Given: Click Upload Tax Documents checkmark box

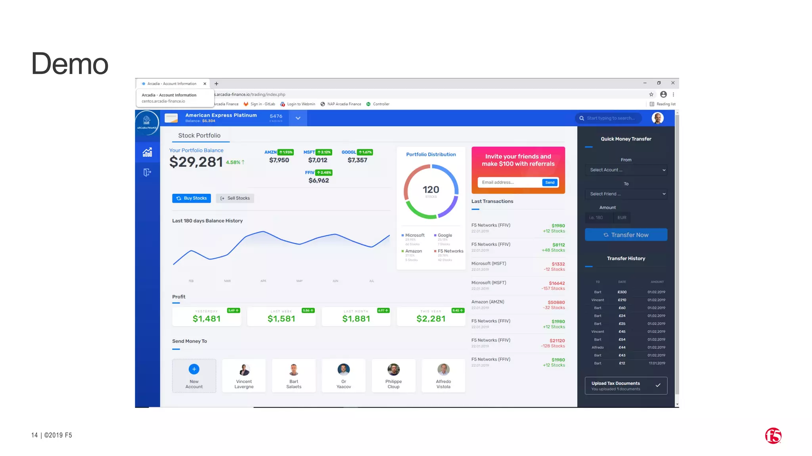Looking at the screenshot, I should [x=626, y=386].
